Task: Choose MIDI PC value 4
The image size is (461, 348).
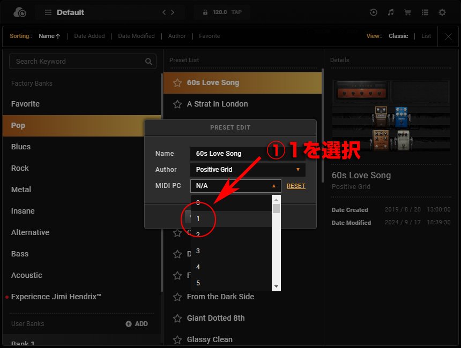Action: [x=231, y=267]
